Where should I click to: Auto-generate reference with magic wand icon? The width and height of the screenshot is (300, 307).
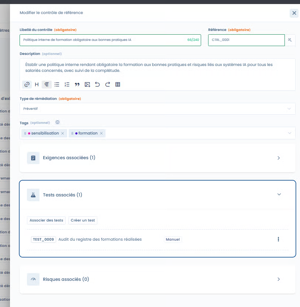[290, 40]
